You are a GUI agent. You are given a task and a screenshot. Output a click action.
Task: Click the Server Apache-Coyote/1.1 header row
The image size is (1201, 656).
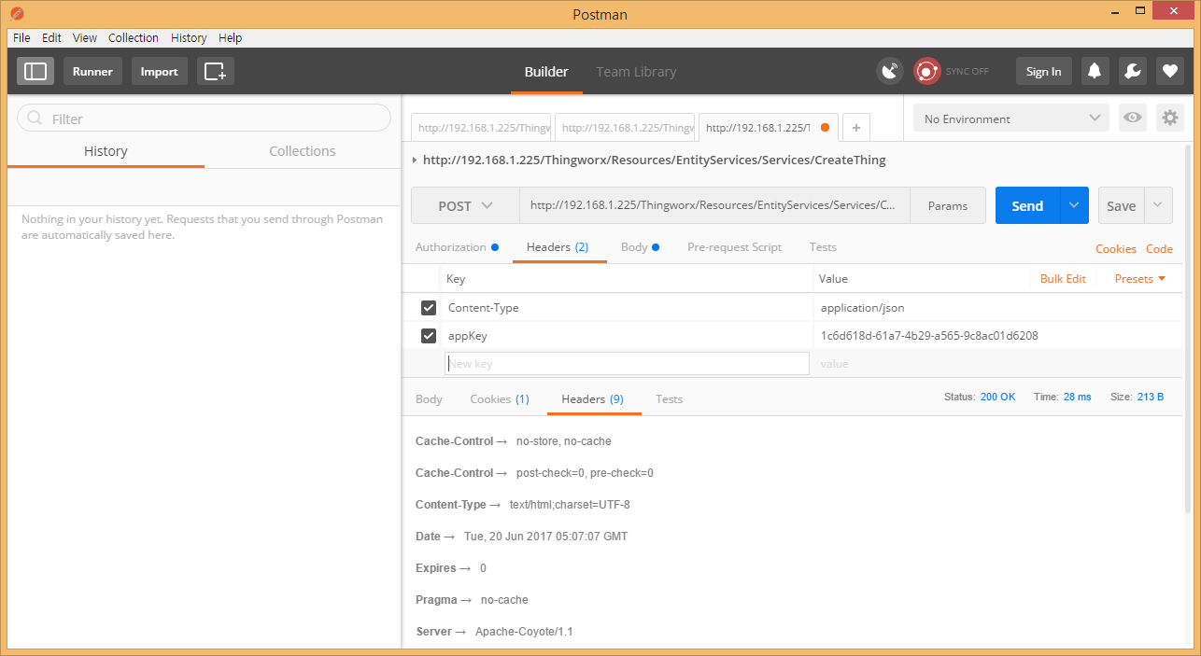[494, 632]
